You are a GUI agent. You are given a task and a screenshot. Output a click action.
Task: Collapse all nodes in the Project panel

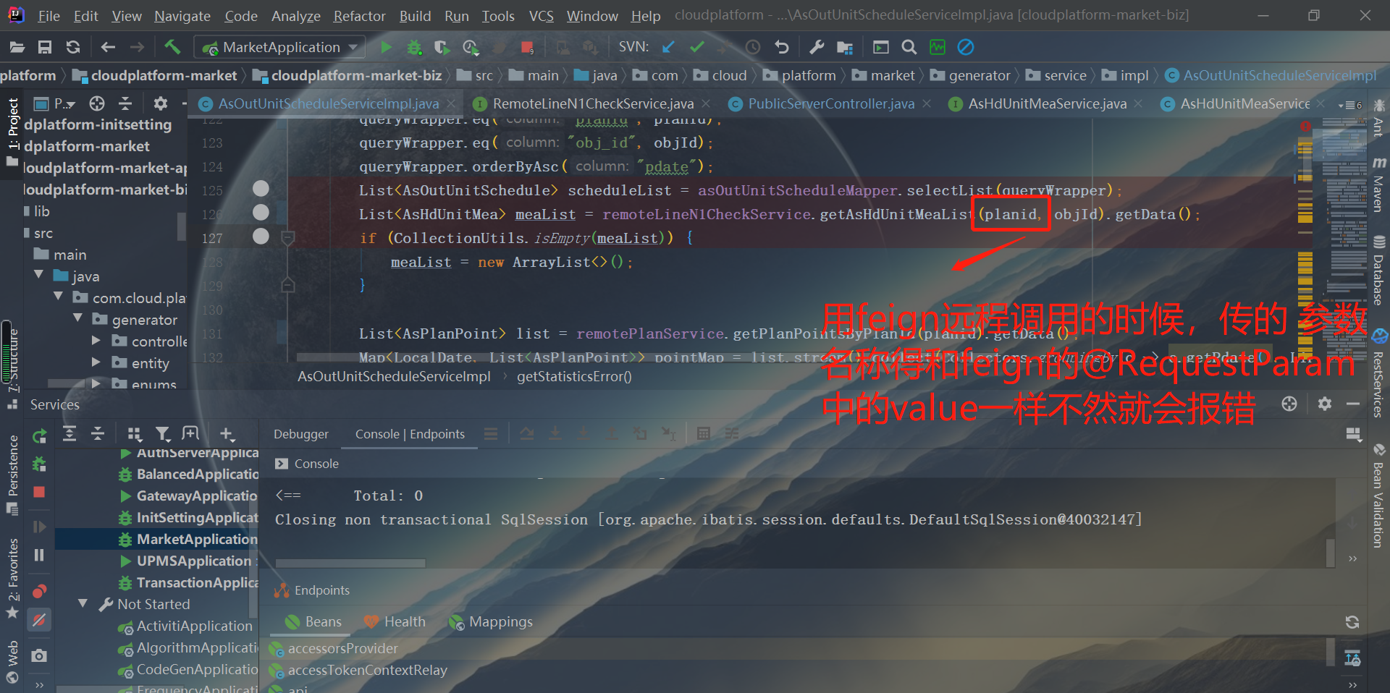click(x=125, y=103)
